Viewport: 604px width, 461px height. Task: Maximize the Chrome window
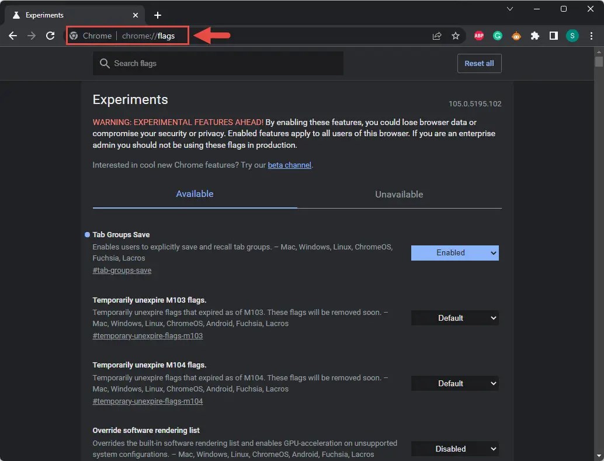564,9
